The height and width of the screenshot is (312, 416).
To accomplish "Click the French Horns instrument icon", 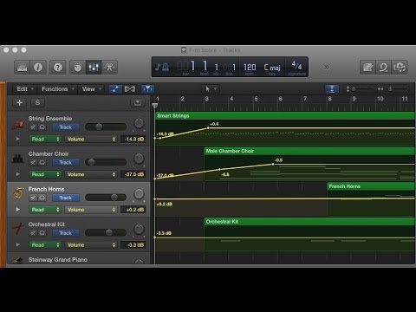I will click(x=18, y=193).
